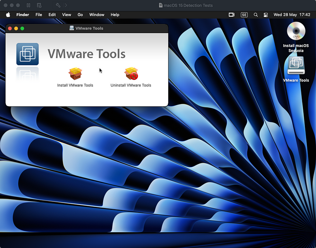Click the 'VMware Tools' desktop drive label
316x248 pixels.
(296, 80)
